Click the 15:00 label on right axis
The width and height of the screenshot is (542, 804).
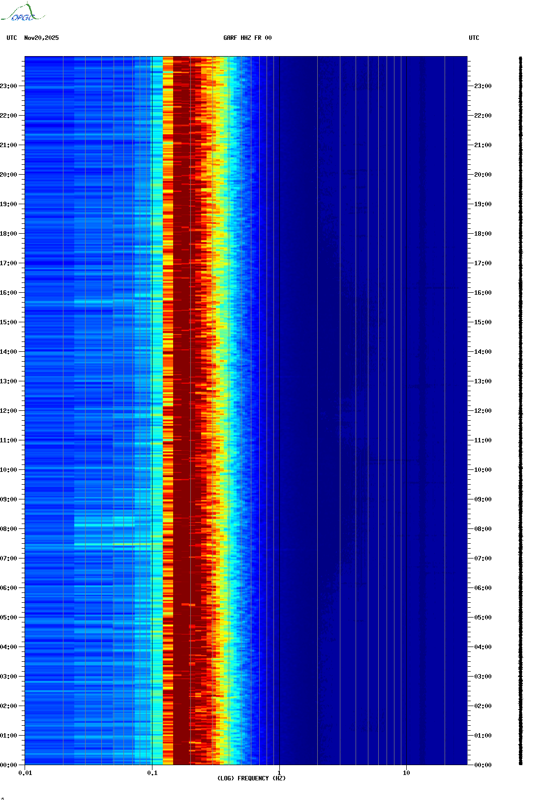pos(482,322)
